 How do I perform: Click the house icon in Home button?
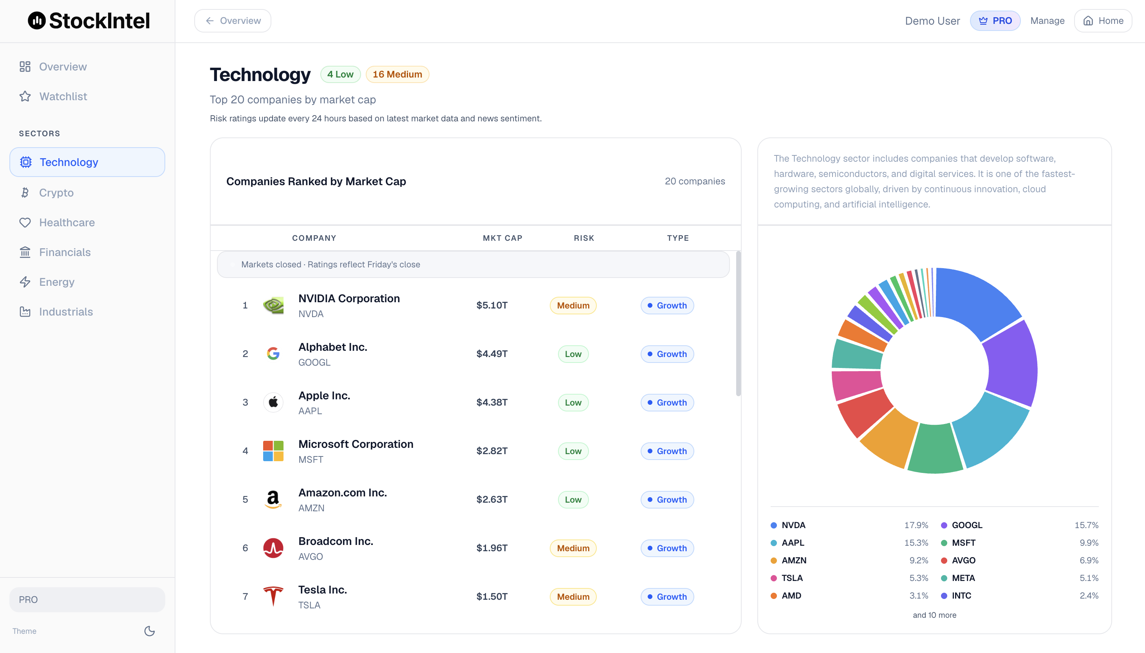click(1088, 21)
